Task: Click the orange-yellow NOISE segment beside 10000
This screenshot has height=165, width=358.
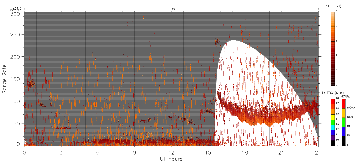Action: tap(343, 113)
